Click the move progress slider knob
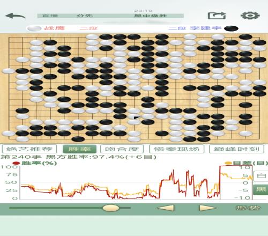268x236 pixels. tap(111, 208)
